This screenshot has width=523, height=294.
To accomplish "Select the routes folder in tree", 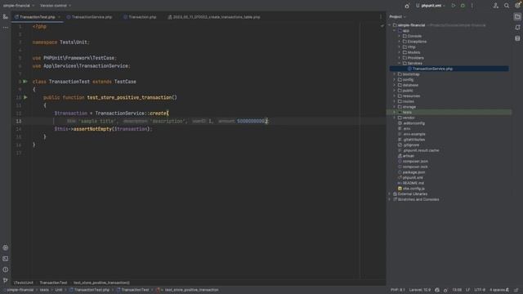I will tap(409, 101).
